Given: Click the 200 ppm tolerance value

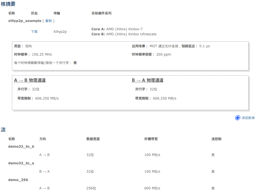Looking at the screenshot, I should (164, 55).
